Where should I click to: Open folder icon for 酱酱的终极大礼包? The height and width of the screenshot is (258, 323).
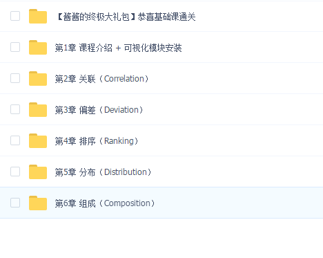pos(38,17)
